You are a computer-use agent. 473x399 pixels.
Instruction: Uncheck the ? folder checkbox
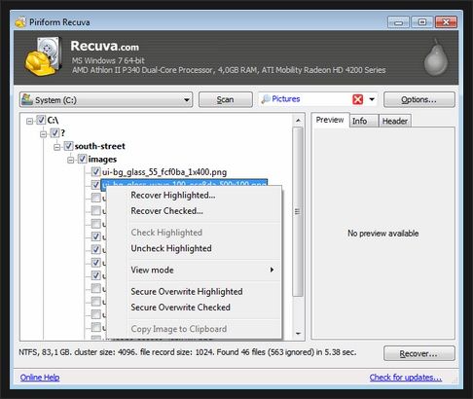click(55, 132)
